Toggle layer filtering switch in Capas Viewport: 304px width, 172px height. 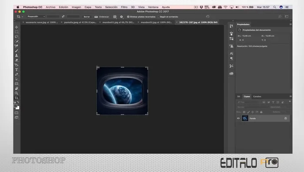pos(290,101)
